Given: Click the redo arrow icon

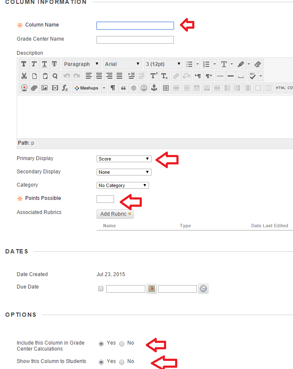Looking at the screenshot, I should [x=77, y=76].
